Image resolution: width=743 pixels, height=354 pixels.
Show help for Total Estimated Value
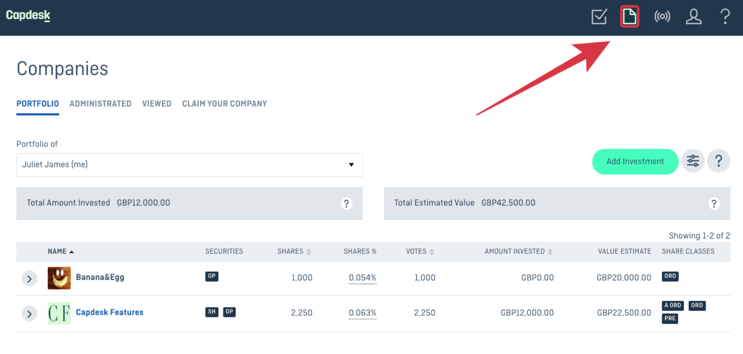pos(714,203)
